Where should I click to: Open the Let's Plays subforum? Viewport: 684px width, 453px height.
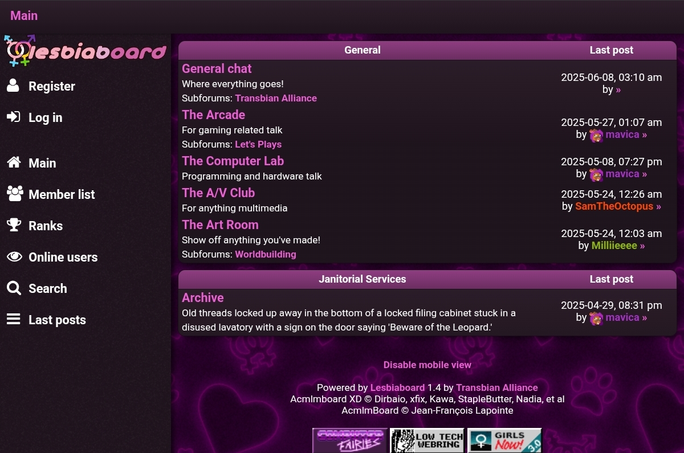click(x=258, y=144)
